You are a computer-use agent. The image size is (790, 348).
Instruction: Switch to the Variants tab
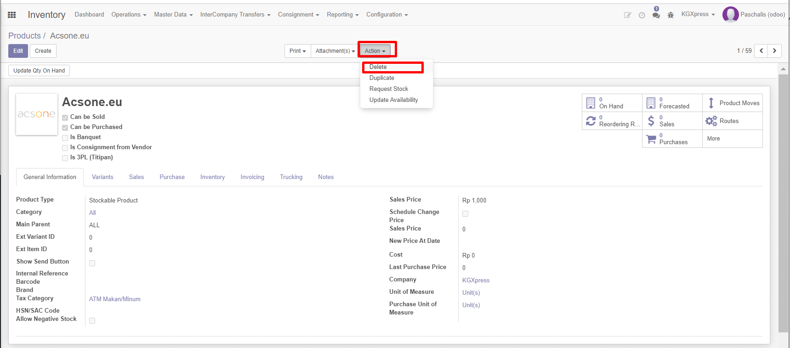click(102, 177)
